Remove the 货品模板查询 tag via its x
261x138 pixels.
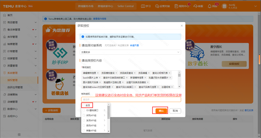(x=116, y=73)
